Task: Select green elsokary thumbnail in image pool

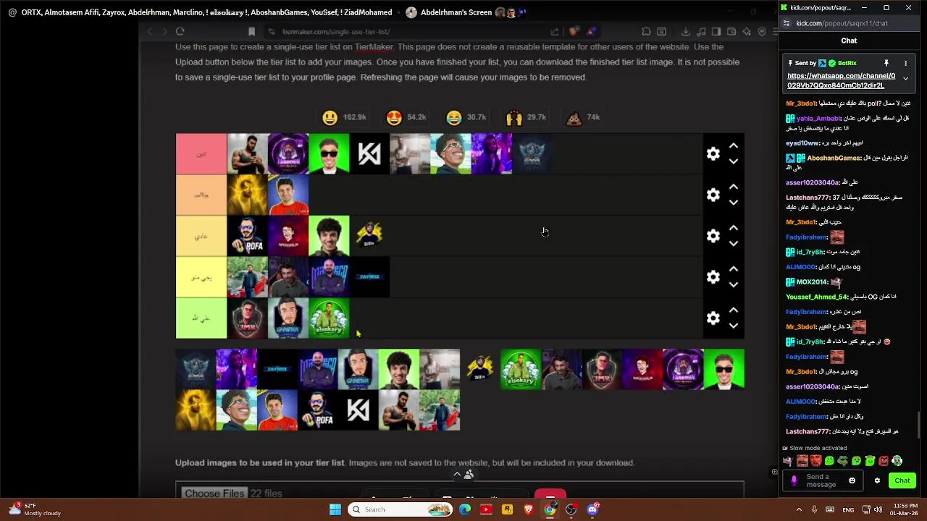Action: point(521,369)
